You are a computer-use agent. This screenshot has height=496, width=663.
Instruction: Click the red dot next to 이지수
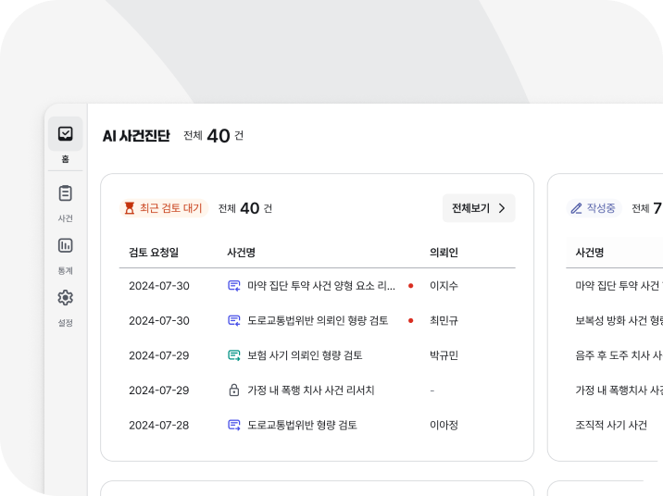[410, 286]
